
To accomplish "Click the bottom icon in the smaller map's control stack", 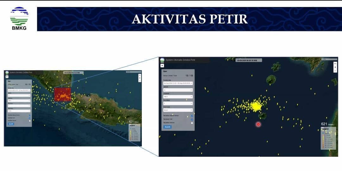I will click(x=140, y=80).
